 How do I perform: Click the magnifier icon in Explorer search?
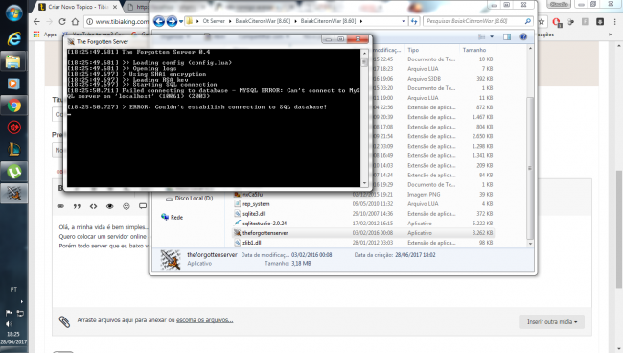pos(528,21)
